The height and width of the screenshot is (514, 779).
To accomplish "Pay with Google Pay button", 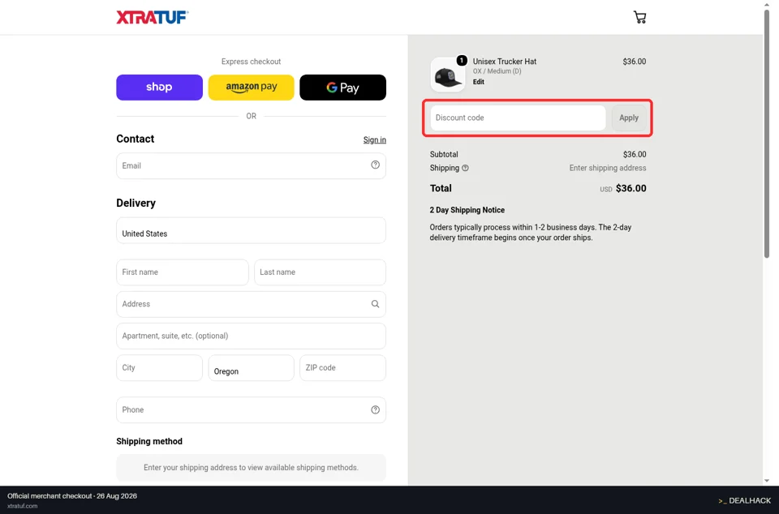I will click(x=342, y=88).
